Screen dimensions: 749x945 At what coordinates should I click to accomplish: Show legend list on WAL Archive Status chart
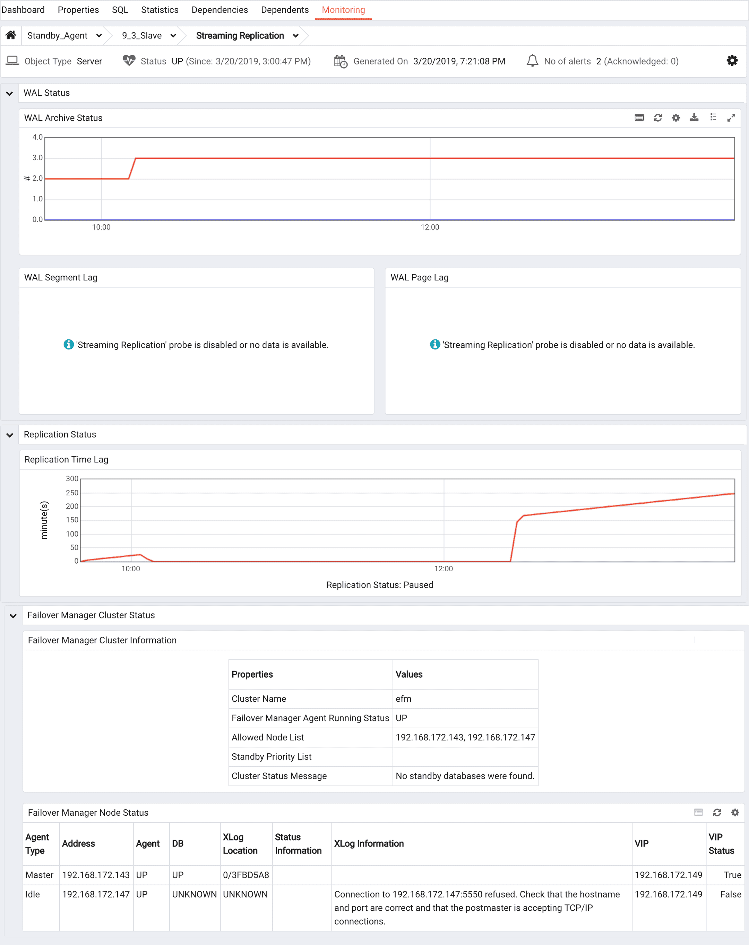click(713, 118)
